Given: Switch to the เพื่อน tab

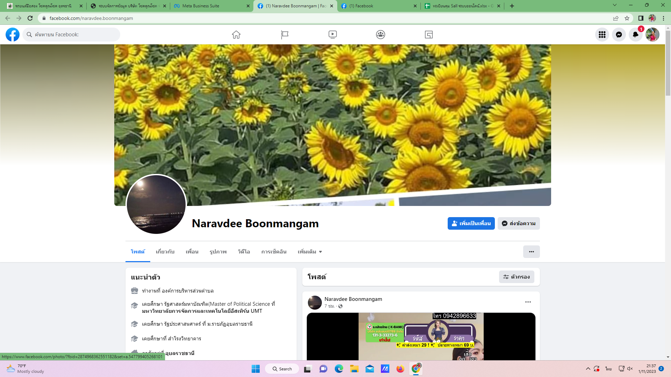Looking at the screenshot, I should coord(192,252).
